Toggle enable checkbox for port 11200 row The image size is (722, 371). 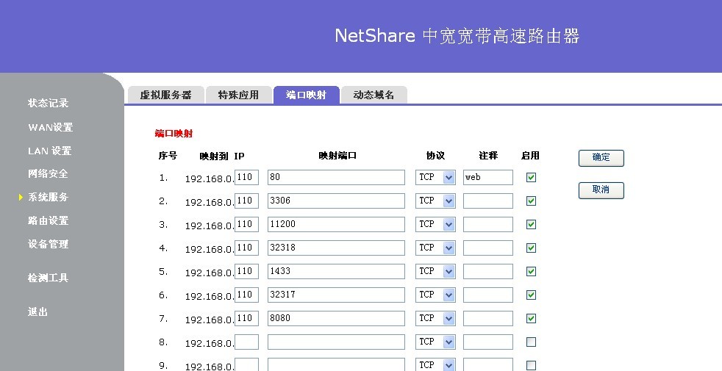point(531,224)
